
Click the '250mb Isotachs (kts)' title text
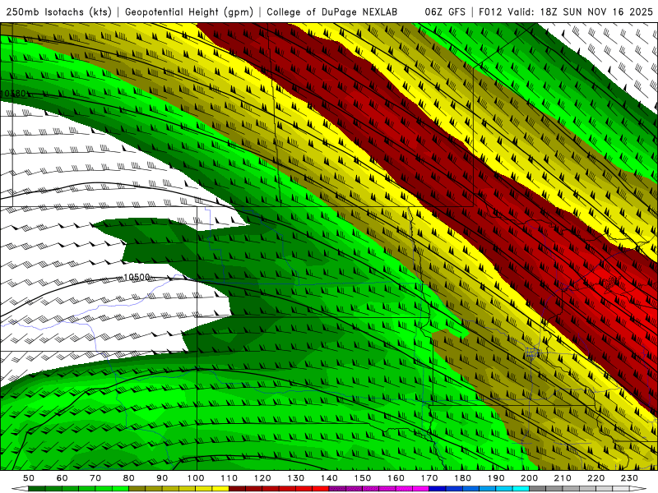[x=58, y=12]
